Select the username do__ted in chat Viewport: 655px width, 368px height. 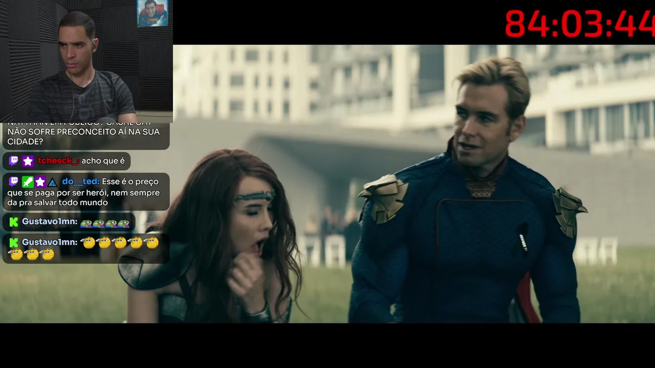81,181
